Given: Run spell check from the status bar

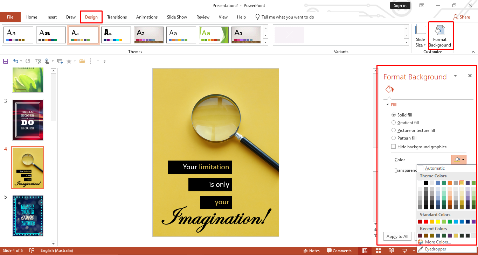Looking at the screenshot, I should tap(31, 250).
